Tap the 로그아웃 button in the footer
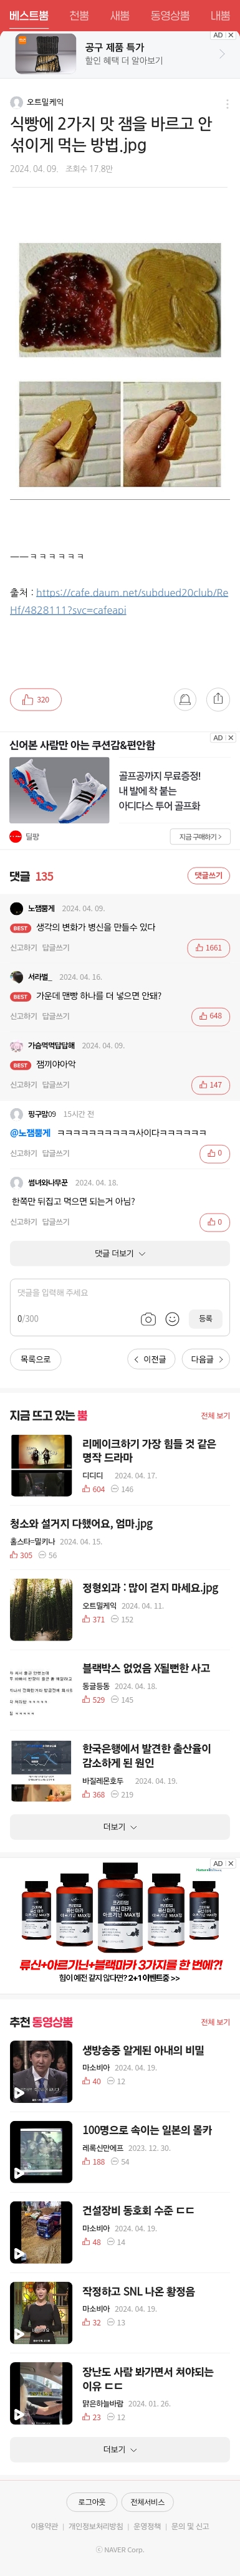Image resolution: width=240 pixels, height=2576 pixels. 92,2502
